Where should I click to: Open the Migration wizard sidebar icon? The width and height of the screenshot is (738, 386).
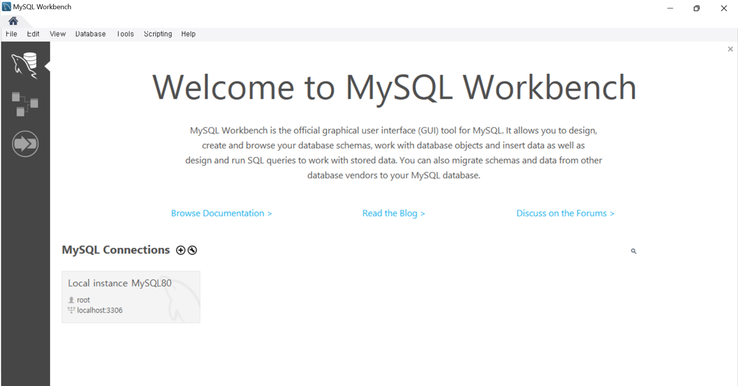pos(25,143)
